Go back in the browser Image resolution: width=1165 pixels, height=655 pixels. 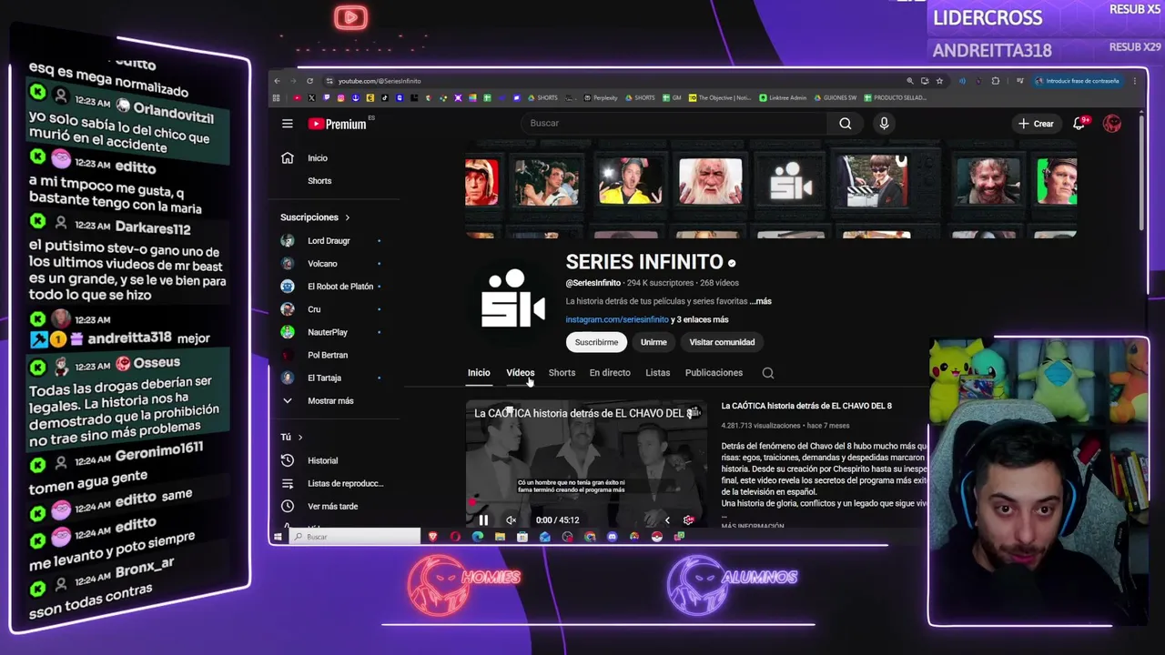278,81
